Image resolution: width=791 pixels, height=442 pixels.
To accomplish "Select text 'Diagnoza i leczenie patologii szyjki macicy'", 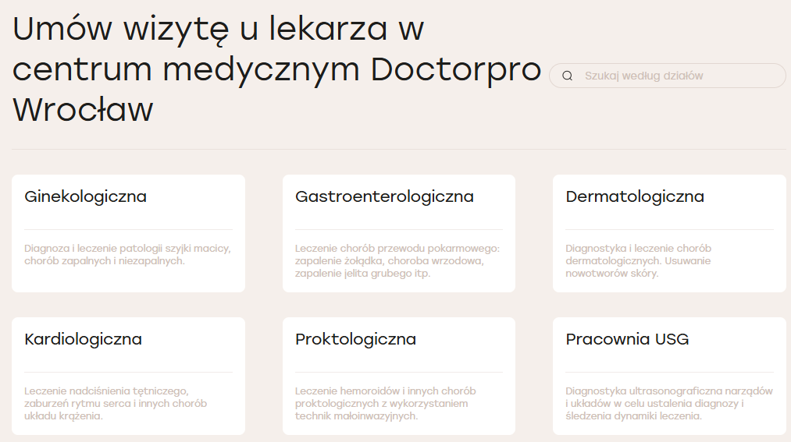I will [126, 248].
